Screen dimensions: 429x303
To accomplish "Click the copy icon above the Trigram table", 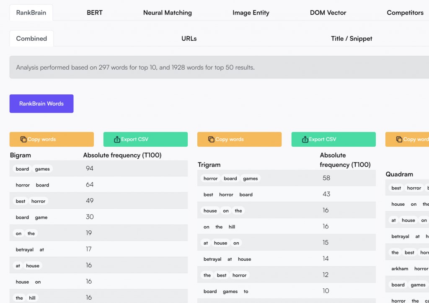I will [x=211, y=140].
